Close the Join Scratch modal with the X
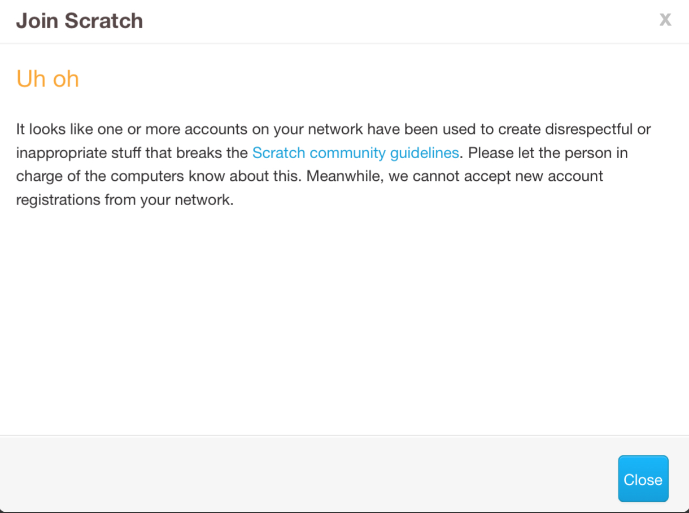 coord(665,20)
